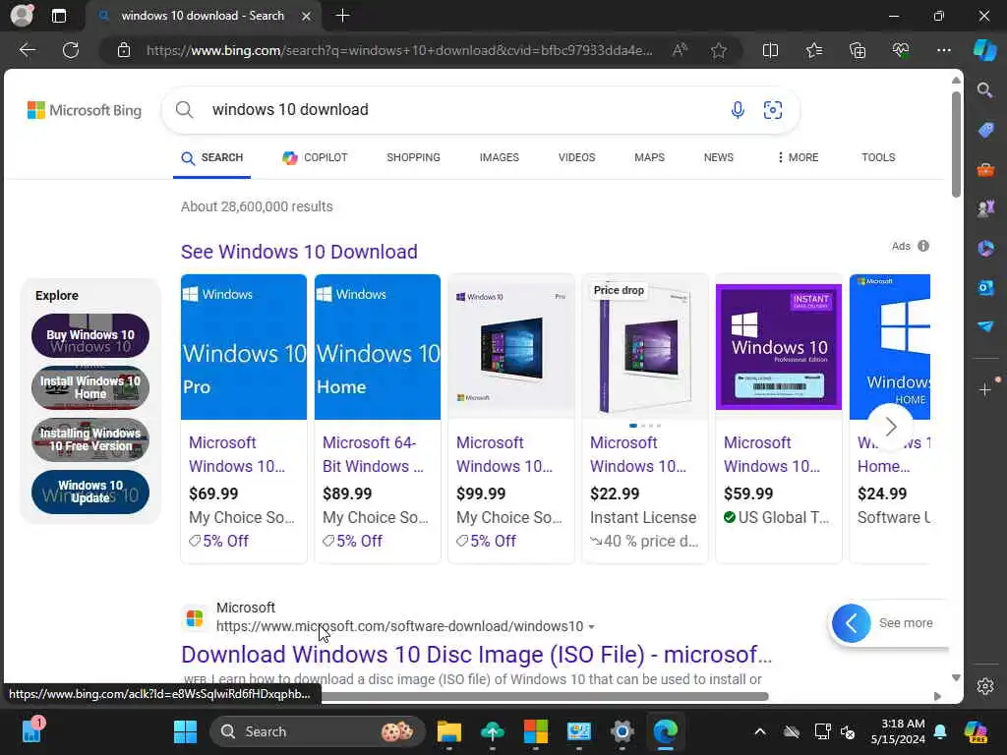Open Read aloud icon in address bar
The image size is (1007, 755).
680,50
